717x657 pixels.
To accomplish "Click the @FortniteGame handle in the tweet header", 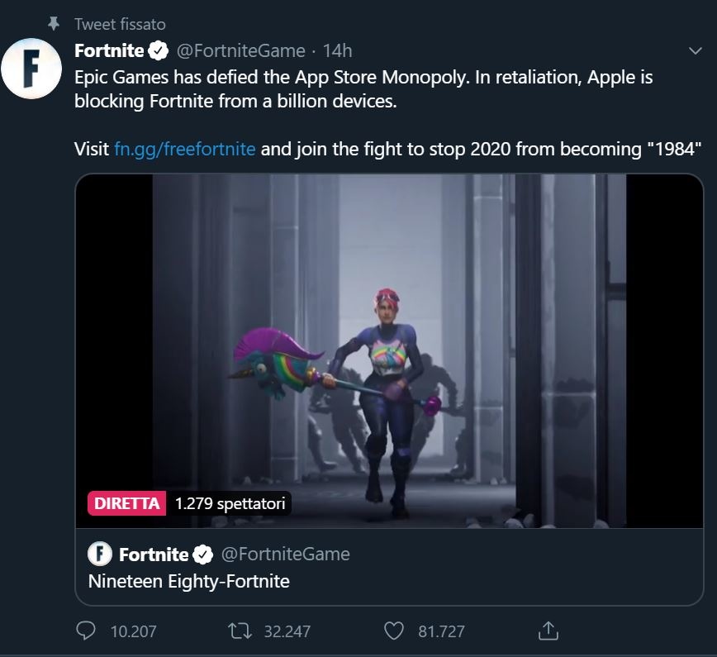I will [240, 51].
